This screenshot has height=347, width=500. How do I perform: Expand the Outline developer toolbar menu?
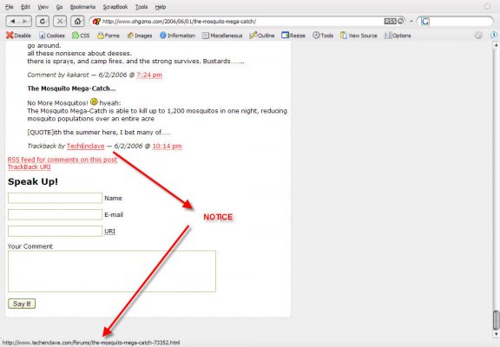coord(262,36)
